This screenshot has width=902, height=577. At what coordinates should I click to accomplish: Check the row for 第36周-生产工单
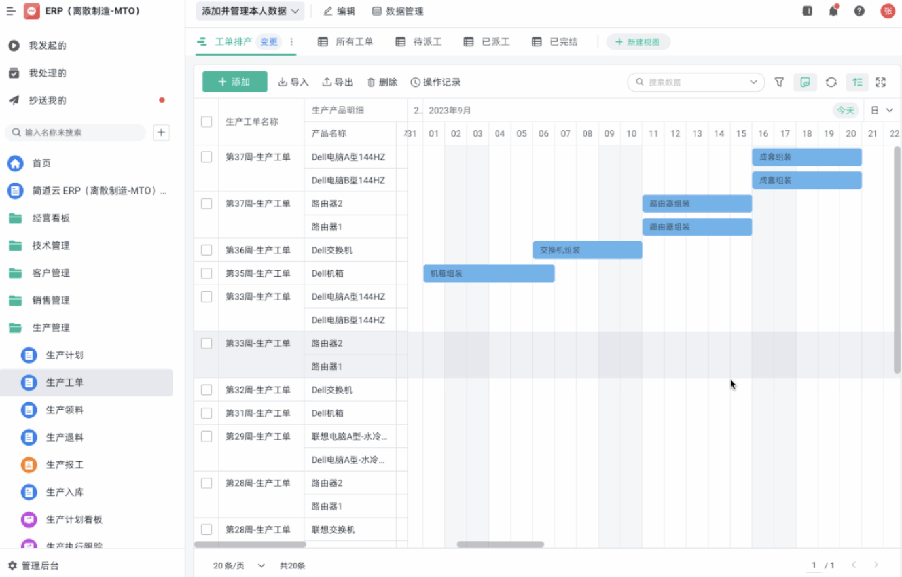tap(206, 249)
